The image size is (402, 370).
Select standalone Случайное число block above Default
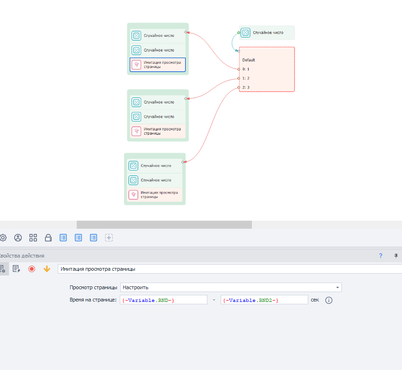(x=267, y=33)
